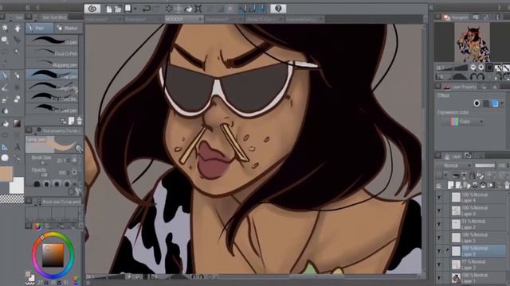Image resolution: width=510 pixels, height=286 pixels.
Task: Select the Balloon tool
Action: [5, 158]
